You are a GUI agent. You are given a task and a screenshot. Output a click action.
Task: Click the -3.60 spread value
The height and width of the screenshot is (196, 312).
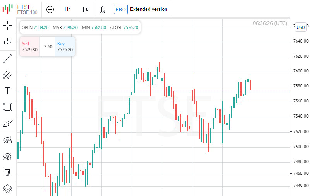pyautogui.click(x=47, y=47)
